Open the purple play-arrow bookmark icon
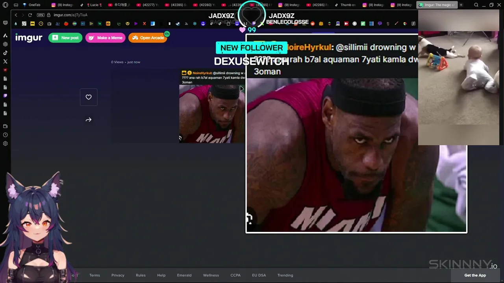This screenshot has width=504, height=283. [136, 24]
